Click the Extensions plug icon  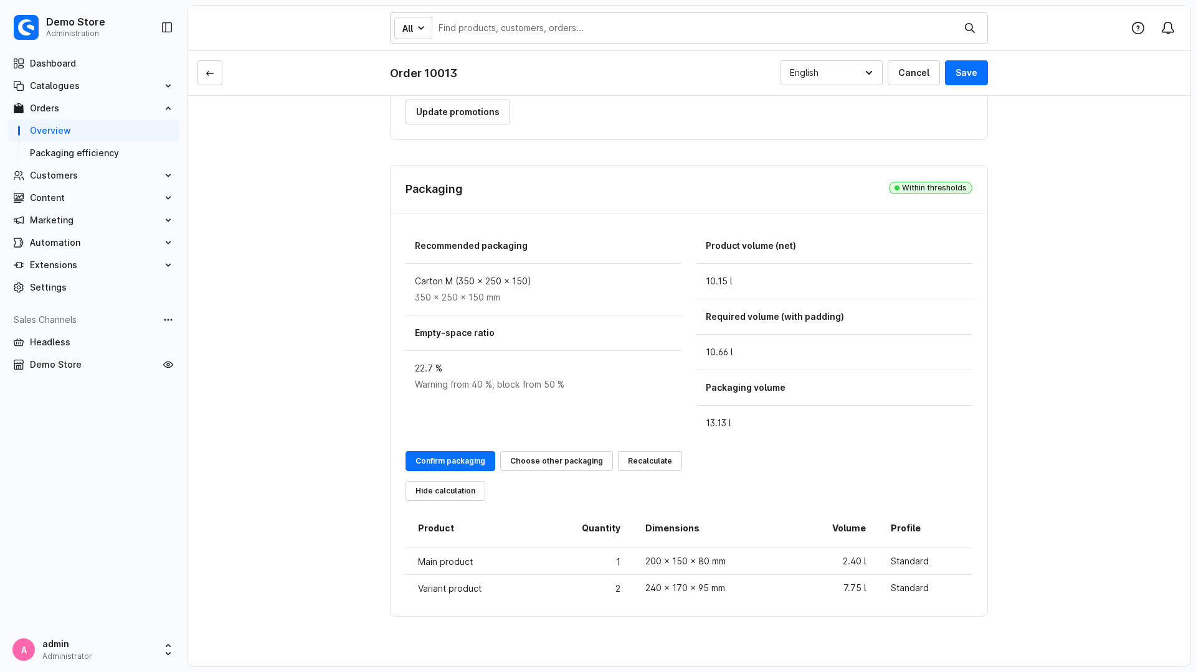(19, 265)
